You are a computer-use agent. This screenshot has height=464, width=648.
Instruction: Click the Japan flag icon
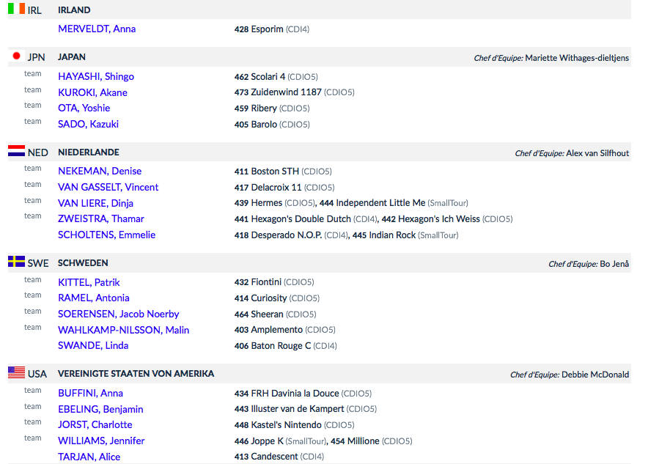(17, 56)
